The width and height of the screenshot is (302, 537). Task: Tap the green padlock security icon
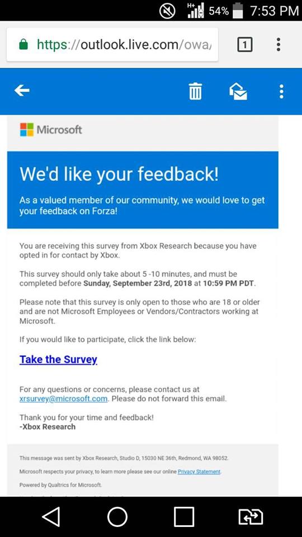pos(23,45)
